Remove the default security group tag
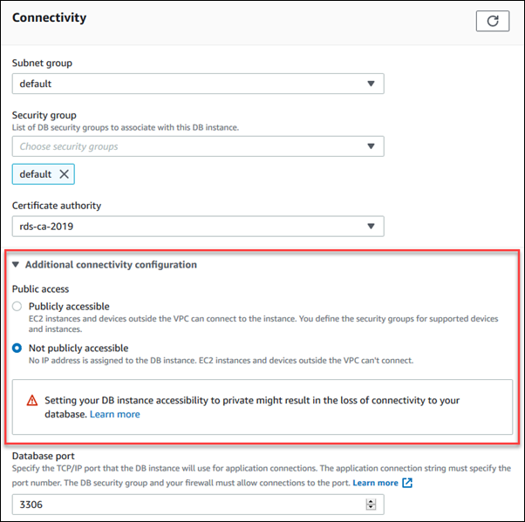This screenshot has height=522, width=525. [x=64, y=174]
